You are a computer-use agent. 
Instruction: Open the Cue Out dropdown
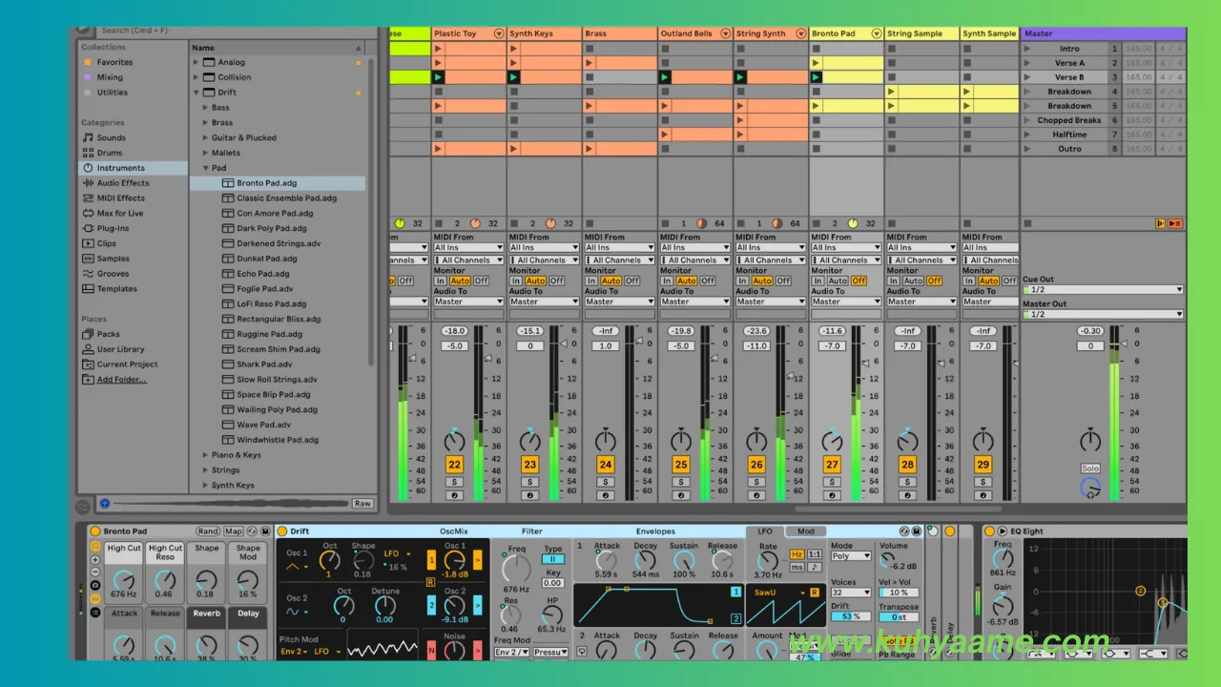pyautogui.click(x=1103, y=290)
